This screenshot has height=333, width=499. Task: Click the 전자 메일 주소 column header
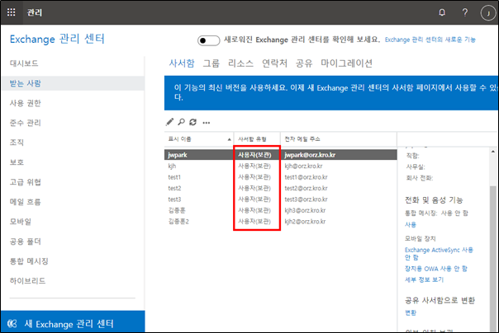click(x=339, y=139)
